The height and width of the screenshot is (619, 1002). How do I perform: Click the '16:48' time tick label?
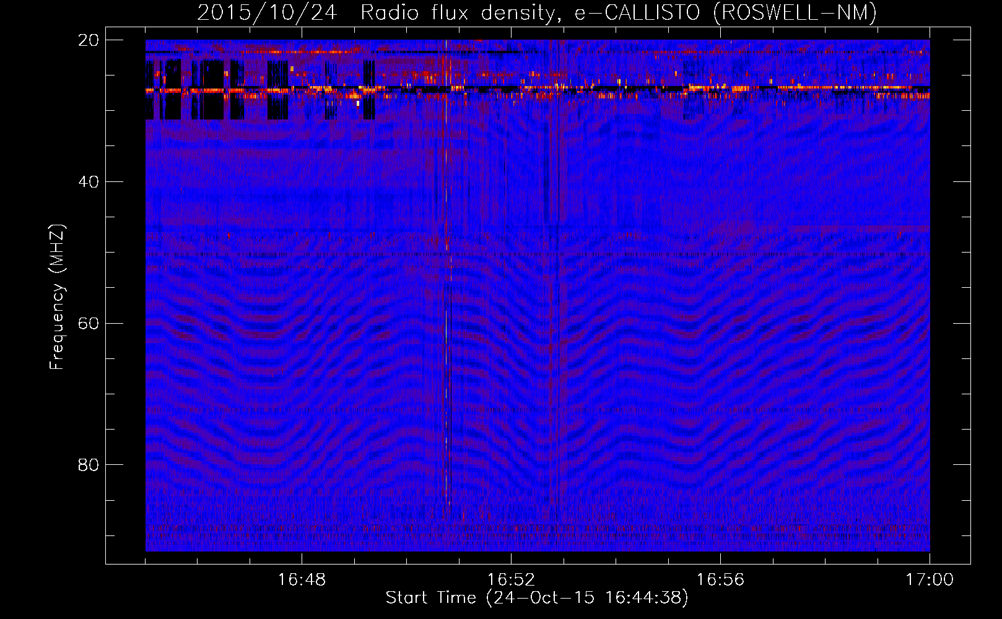pyautogui.click(x=302, y=580)
